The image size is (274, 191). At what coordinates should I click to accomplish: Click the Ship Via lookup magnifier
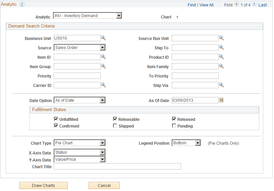pyautogui.click(x=221, y=85)
